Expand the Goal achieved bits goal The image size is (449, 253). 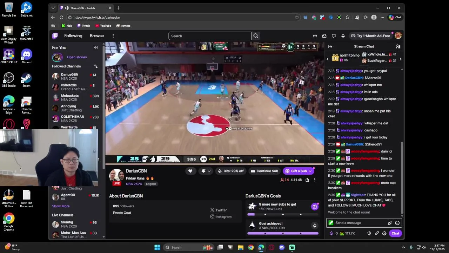click(x=315, y=226)
